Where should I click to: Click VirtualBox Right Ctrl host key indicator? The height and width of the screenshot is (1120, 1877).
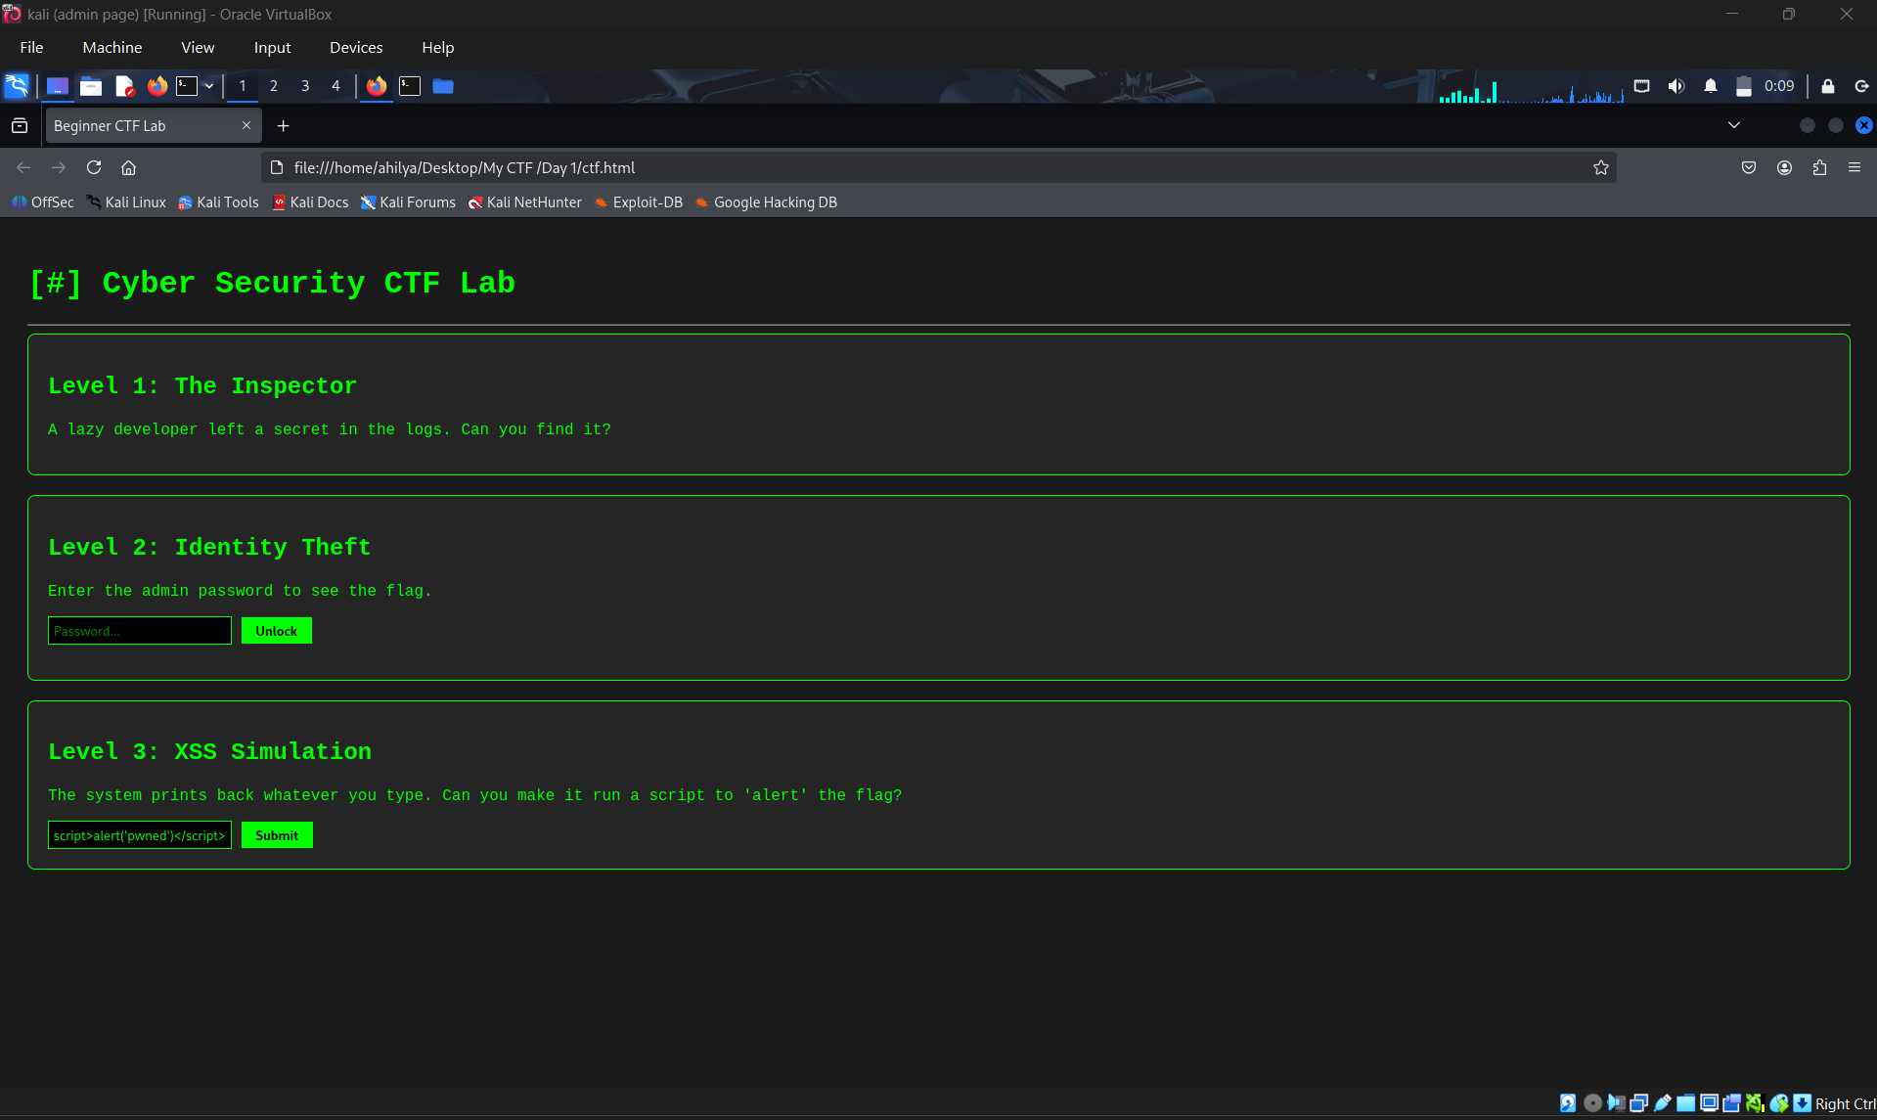click(1845, 1103)
